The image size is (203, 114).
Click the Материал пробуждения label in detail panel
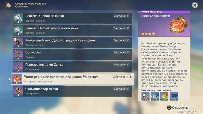click(155, 16)
